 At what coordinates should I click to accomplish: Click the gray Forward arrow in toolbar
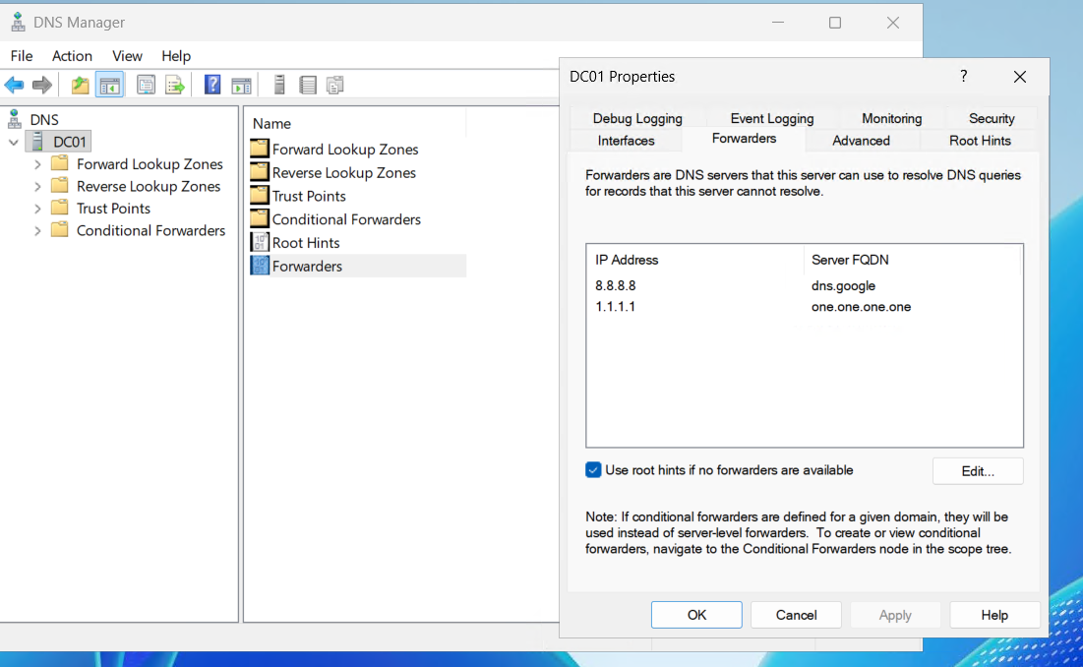tap(42, 85)
